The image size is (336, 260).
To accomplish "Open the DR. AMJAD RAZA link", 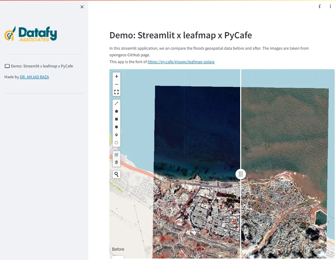I will tap(34, 77).
